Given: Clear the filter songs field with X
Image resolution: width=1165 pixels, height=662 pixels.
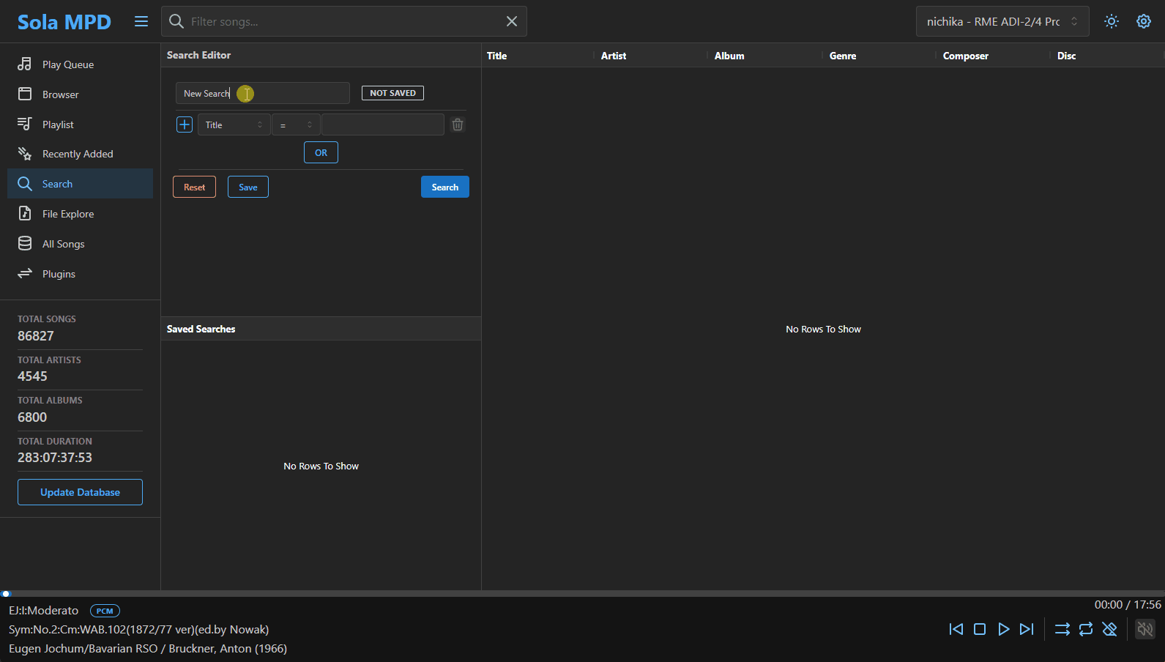Looking at the screenshot, I should click(512, 21).
